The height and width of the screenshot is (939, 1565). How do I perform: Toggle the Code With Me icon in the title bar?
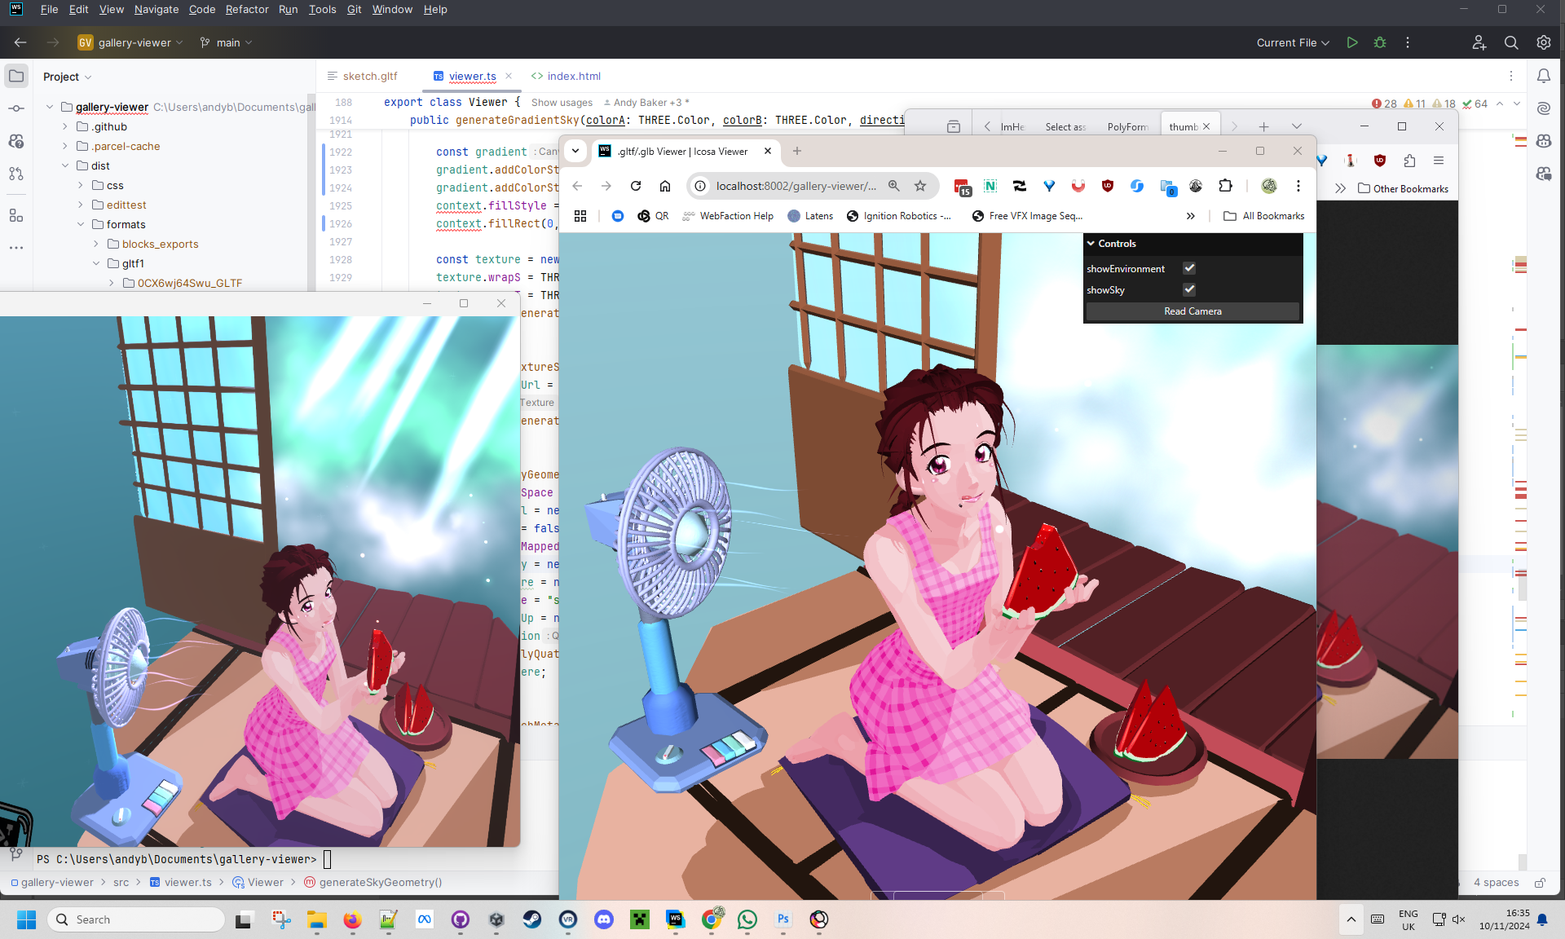[1479, 42]
